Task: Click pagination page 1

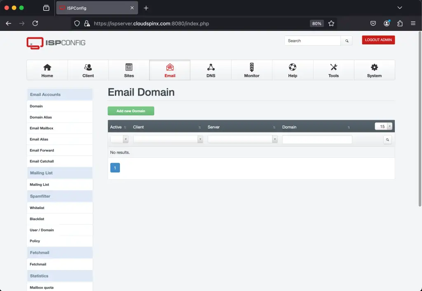Action: [115, 168]
